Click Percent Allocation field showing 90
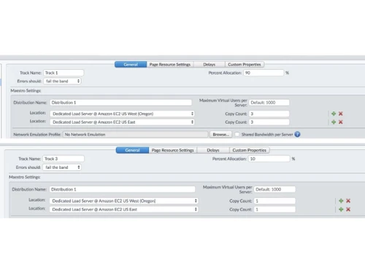365x273 pixels. click(x=264, y=73)
